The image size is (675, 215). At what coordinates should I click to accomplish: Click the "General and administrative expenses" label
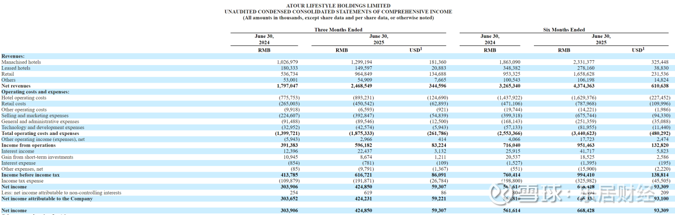(41, 122)
